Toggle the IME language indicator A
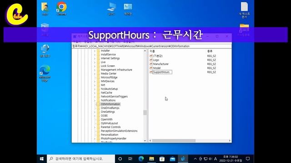291x163 pixels. [x=216, y=159]
